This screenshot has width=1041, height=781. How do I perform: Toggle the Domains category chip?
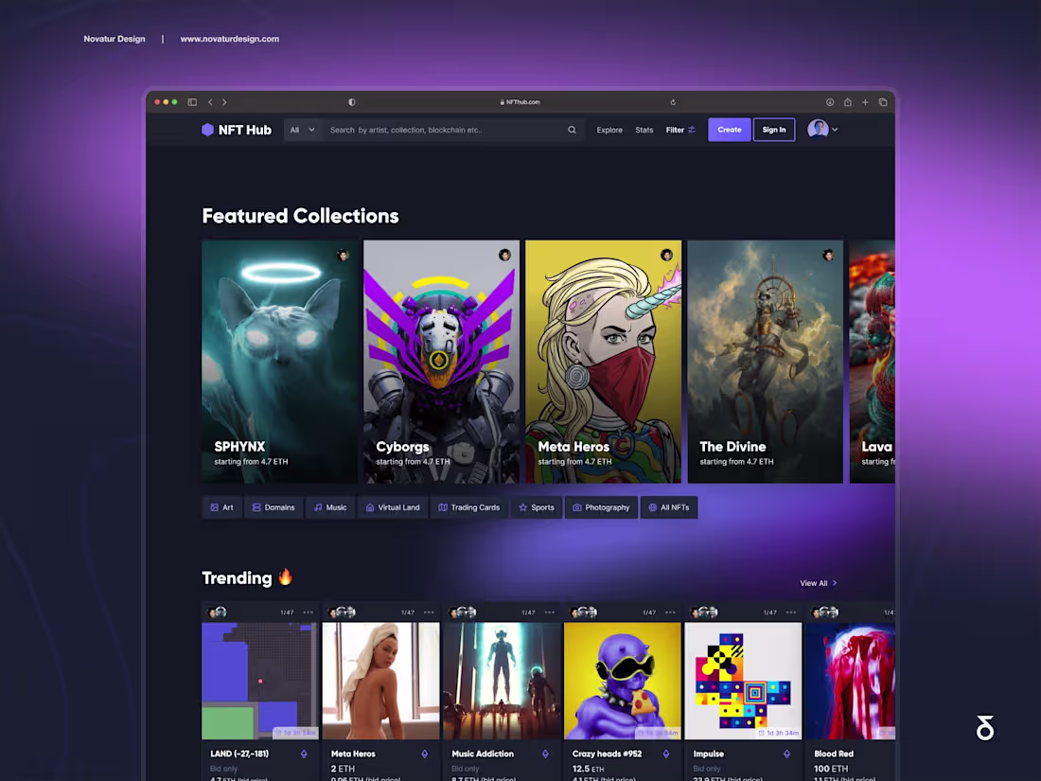(273, 507)
